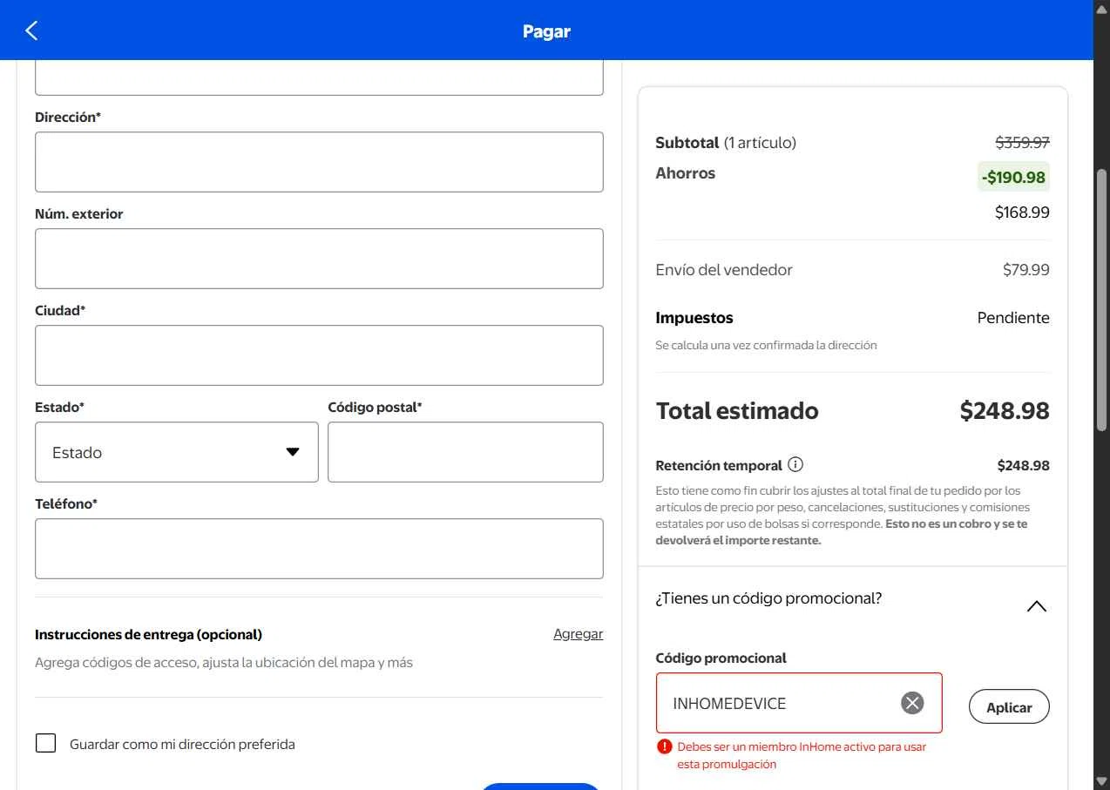Click the Ahorros -$190.98 badge
The image size is (1110, 790).
[1013, 177]
